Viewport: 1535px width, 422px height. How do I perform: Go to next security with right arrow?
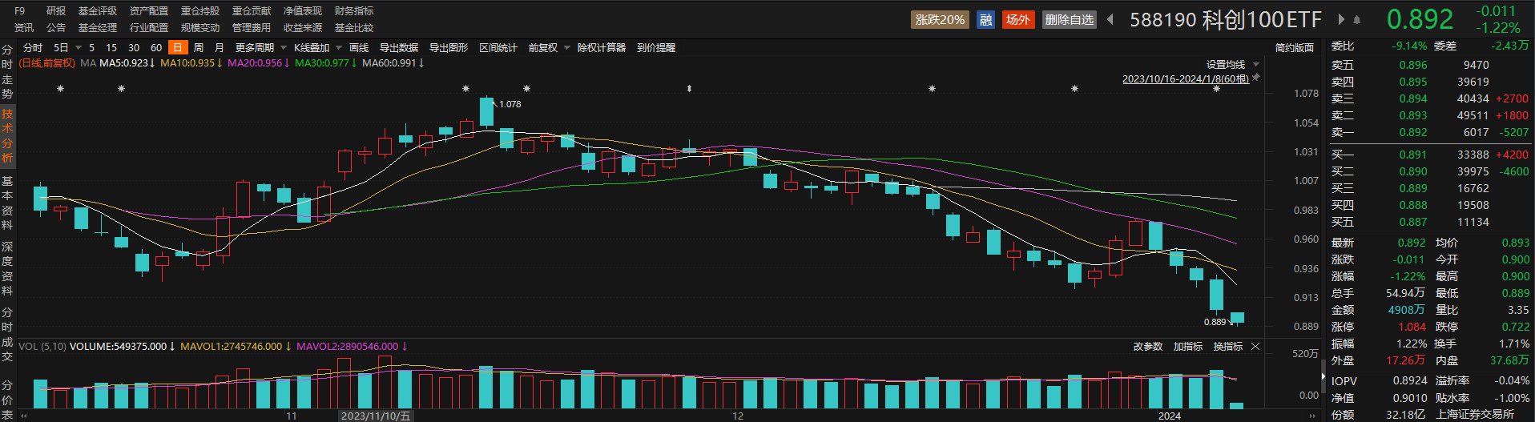(1341, 19)
